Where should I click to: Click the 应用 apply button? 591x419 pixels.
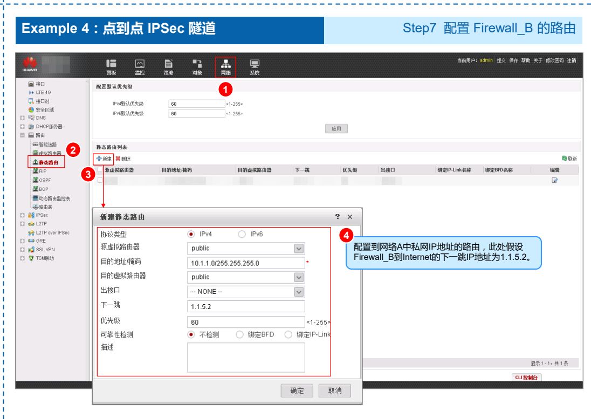point(336,129)
